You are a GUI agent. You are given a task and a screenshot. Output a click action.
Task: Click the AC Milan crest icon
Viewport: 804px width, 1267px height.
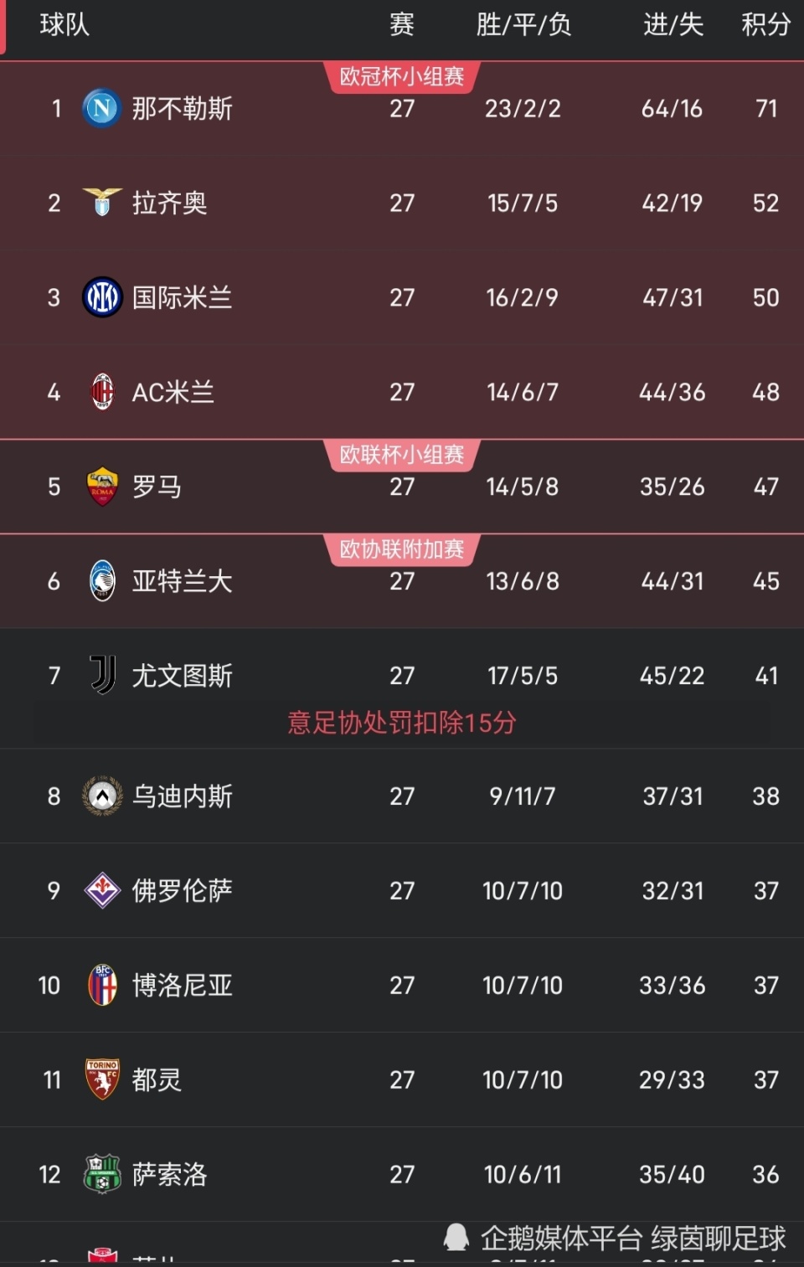102,392
